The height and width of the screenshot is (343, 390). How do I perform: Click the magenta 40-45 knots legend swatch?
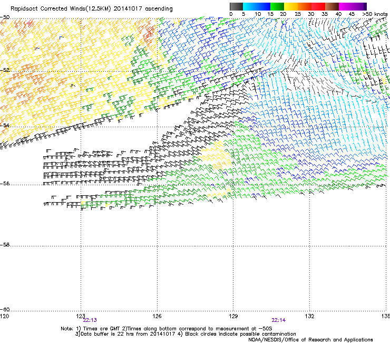click(x=346, y=6)
